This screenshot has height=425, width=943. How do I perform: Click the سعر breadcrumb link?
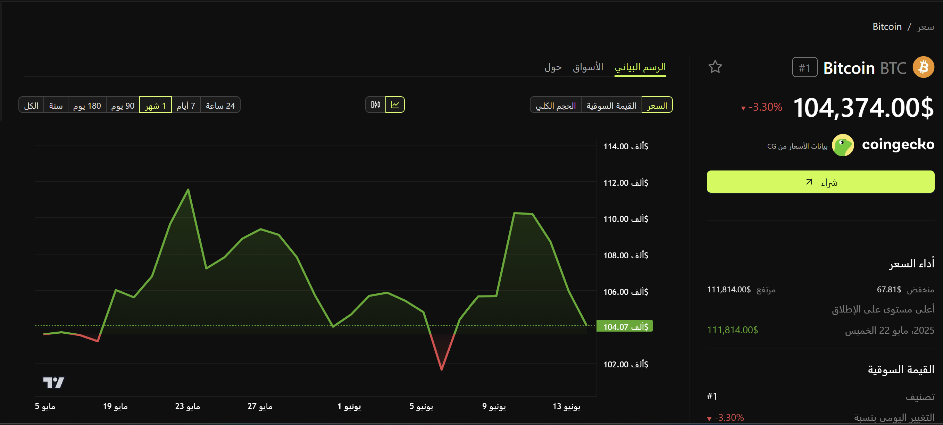click(925, 27)
